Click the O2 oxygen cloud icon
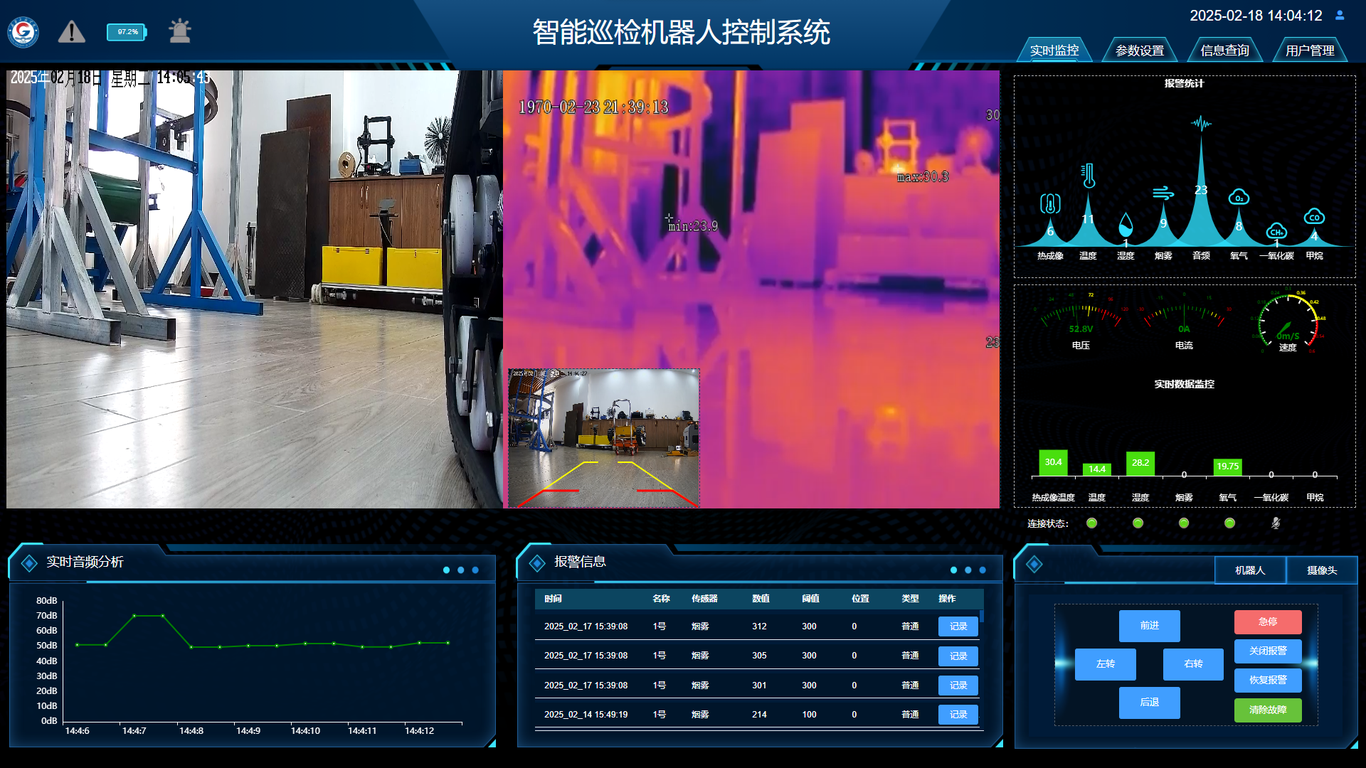Image resolution: width=1366 pixels, height=768 pixels. click(x=1239, y=197)
